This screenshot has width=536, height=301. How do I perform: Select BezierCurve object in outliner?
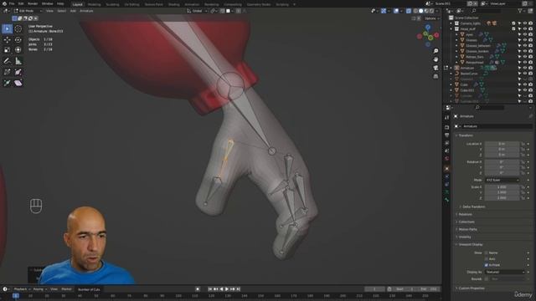coord(469,74)
